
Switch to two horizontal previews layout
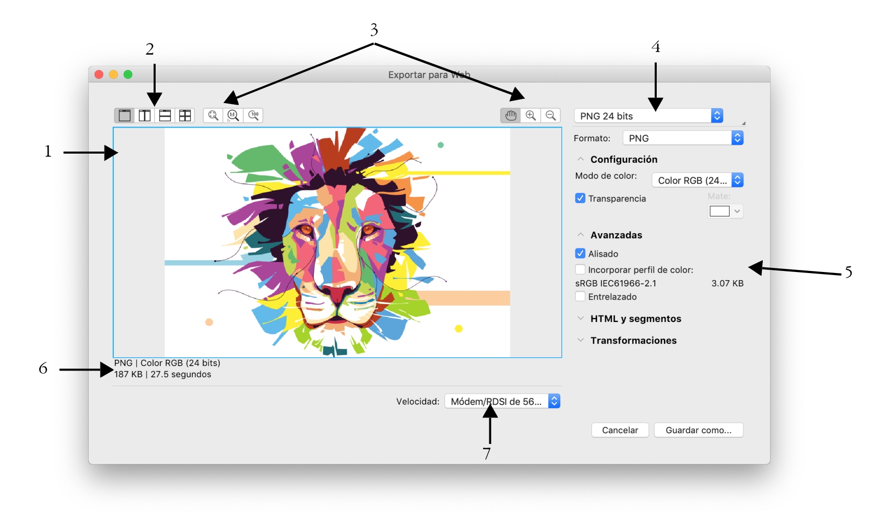pyautogui.click(x=165, y=115)
